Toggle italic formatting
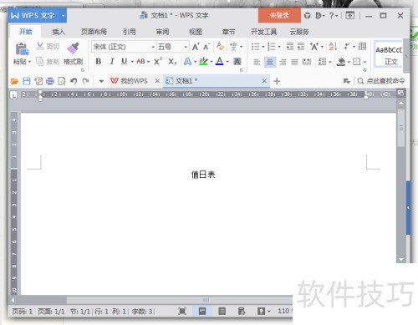 tap(112, 61)
